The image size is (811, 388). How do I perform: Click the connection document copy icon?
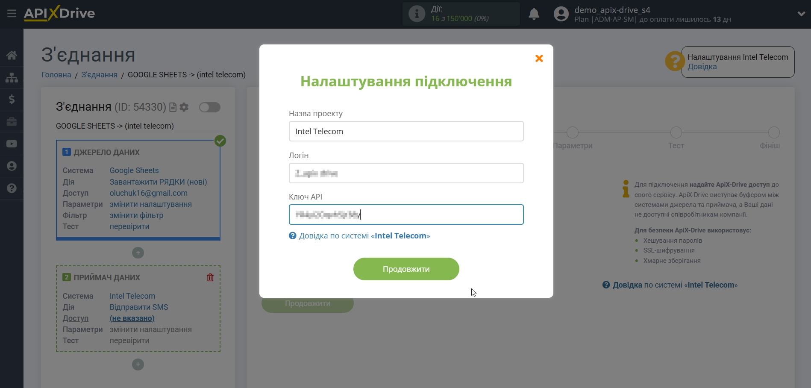173,107
